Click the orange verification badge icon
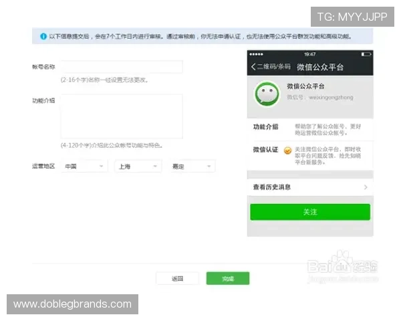 coord(287,150)
